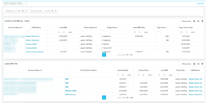
Task: Click sort arrow on Account Name in Jupiter EBR CTAs
Action: pyautogui.click(x=41, y=70)
